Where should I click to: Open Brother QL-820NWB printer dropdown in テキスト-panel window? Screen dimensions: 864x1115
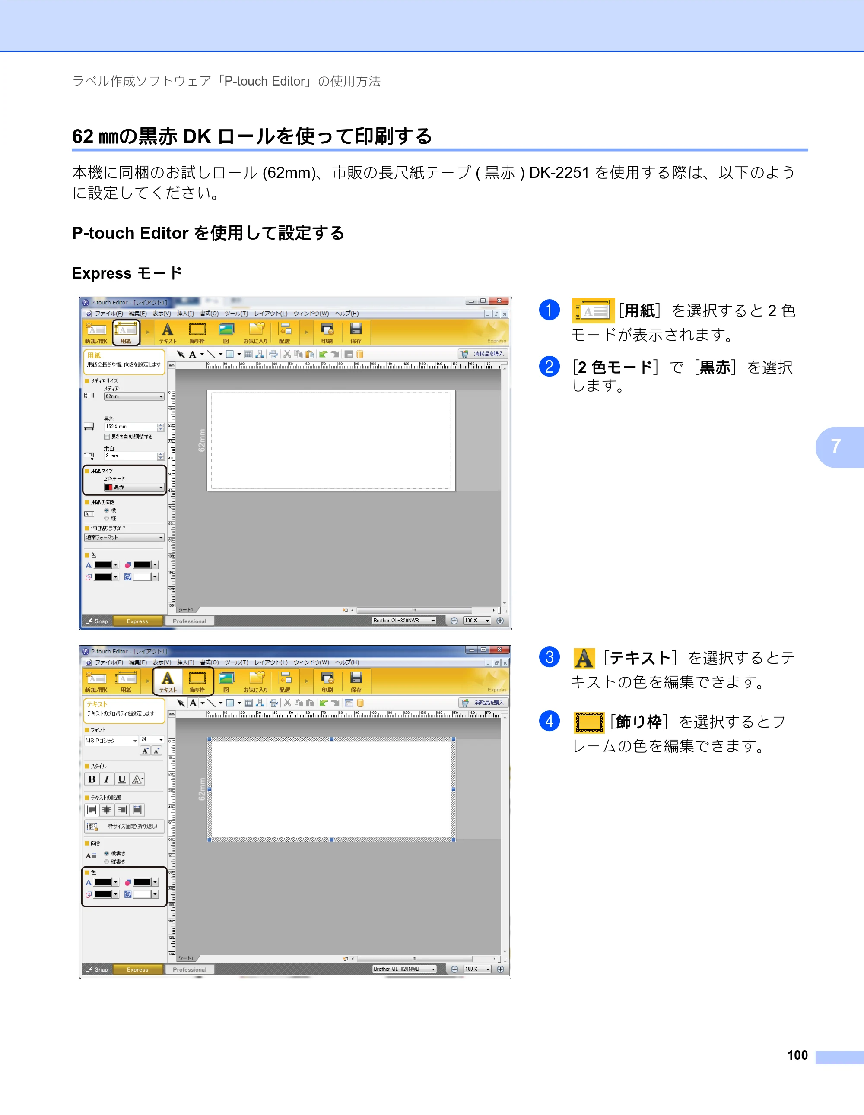404,969
